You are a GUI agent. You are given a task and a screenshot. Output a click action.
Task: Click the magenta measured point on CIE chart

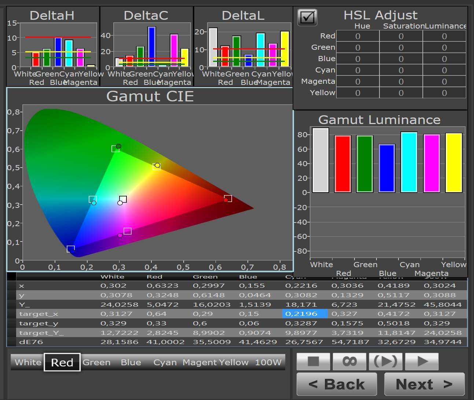(120, 235)
